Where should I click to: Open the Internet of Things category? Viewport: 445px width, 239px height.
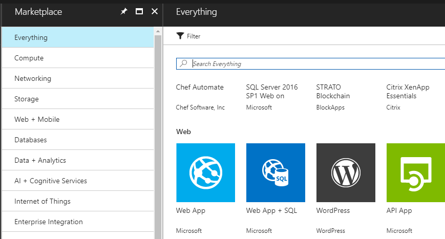click(x=43, y=202)
